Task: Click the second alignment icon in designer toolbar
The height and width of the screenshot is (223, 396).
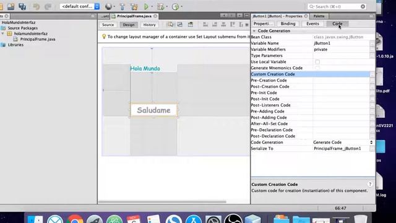Action: 215,25
